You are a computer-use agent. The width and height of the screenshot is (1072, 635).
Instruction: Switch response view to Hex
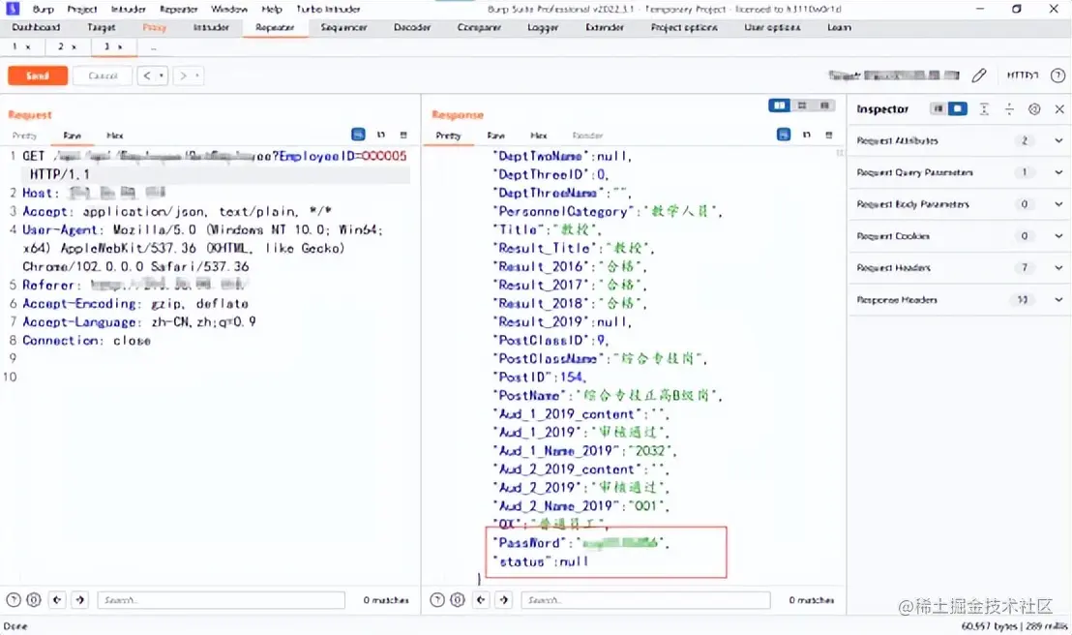(x=539, y=136)
